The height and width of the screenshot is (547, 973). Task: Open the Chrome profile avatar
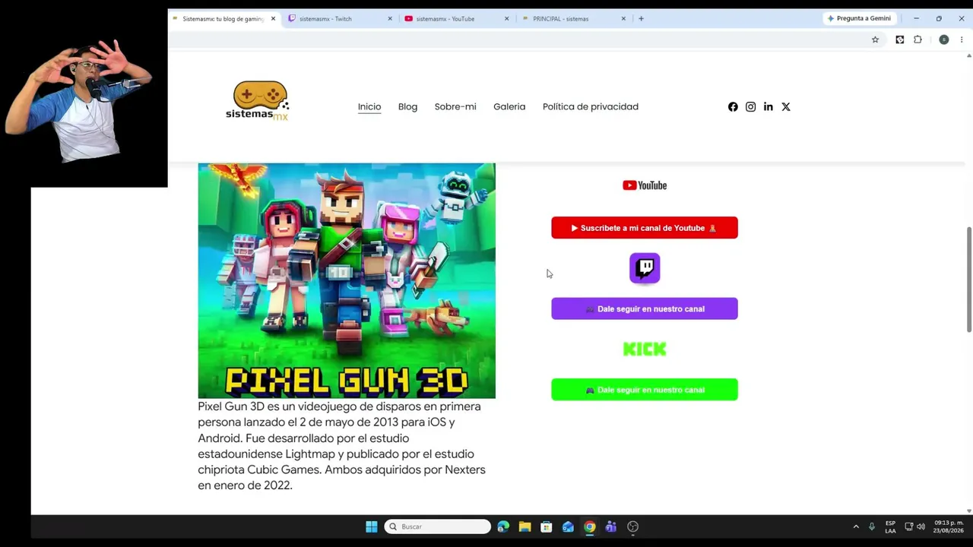pyautogui.click(x=943, y=40)
